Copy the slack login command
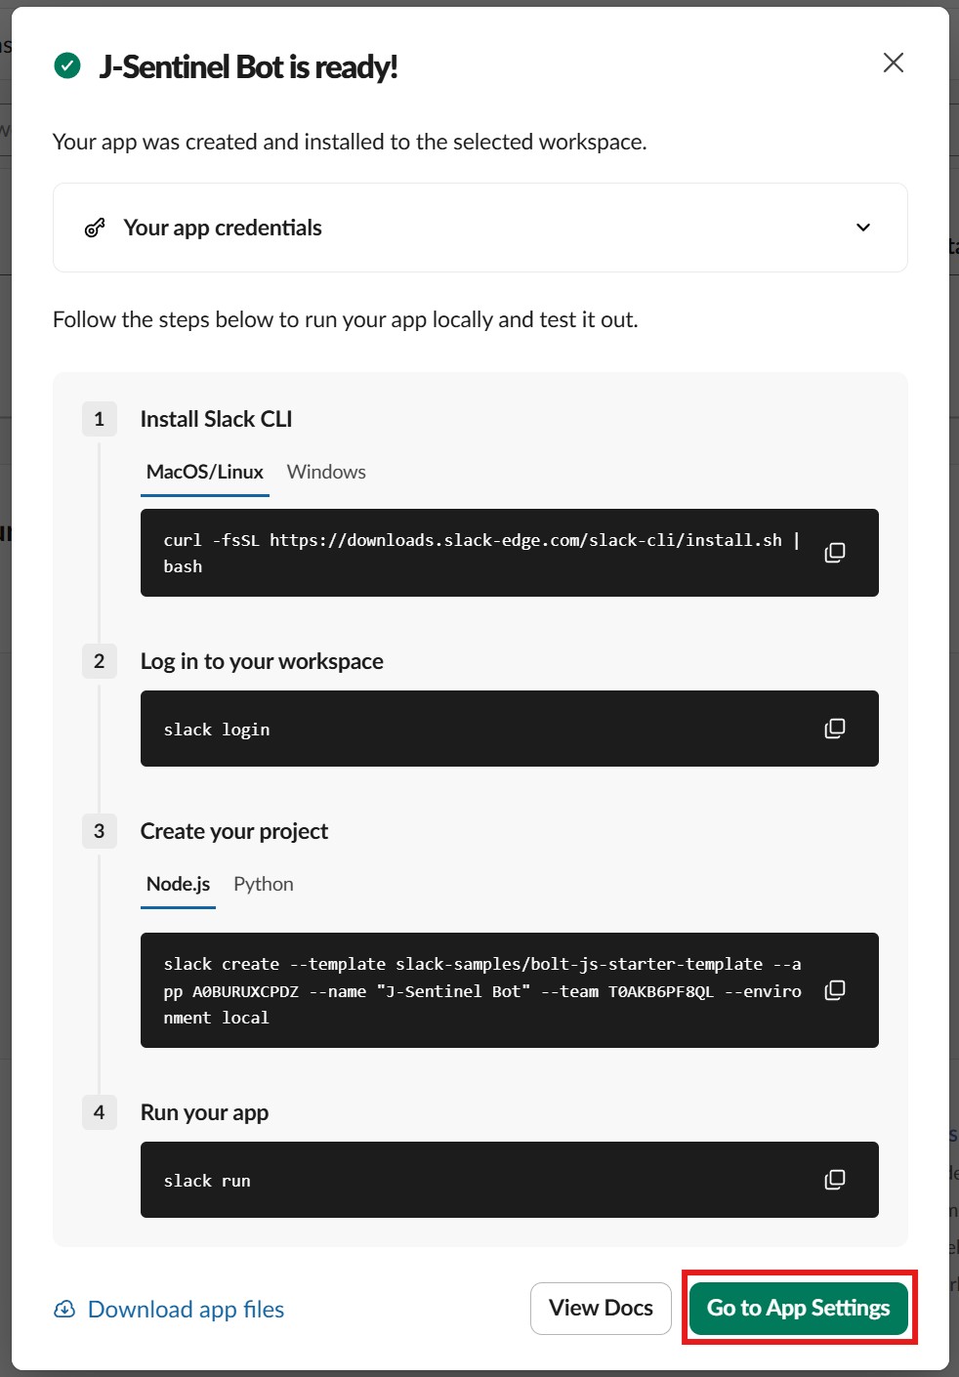Image resolution: width=959 pixels, height=1377 pixels. coord(835,729)
